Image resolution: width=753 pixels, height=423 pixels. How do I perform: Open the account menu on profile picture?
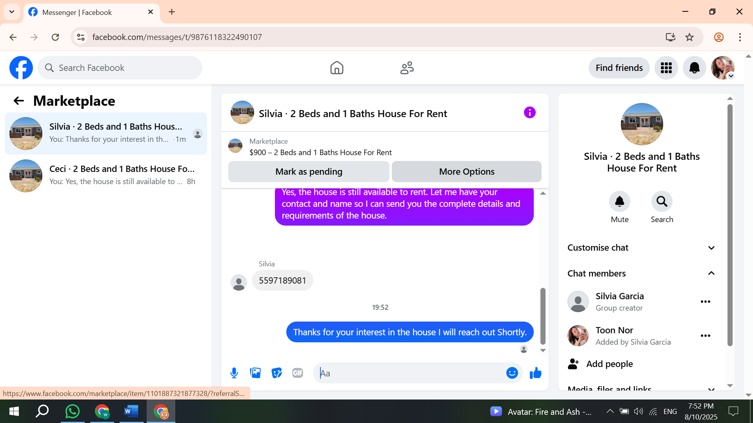[x=723, y=68]
